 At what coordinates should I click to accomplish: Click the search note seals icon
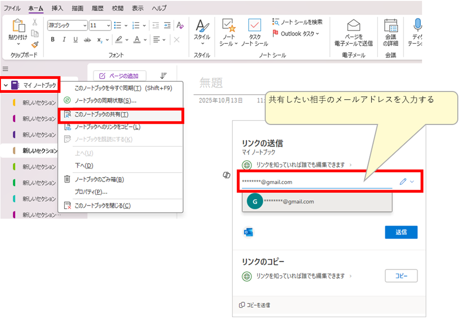tap(276, 22)
